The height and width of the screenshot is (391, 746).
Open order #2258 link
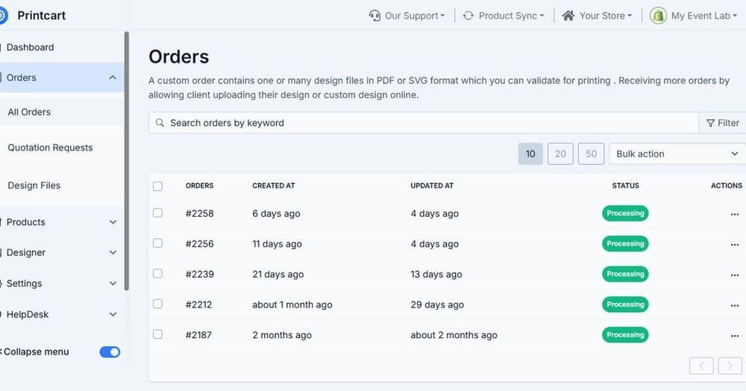tap(199, 214)
